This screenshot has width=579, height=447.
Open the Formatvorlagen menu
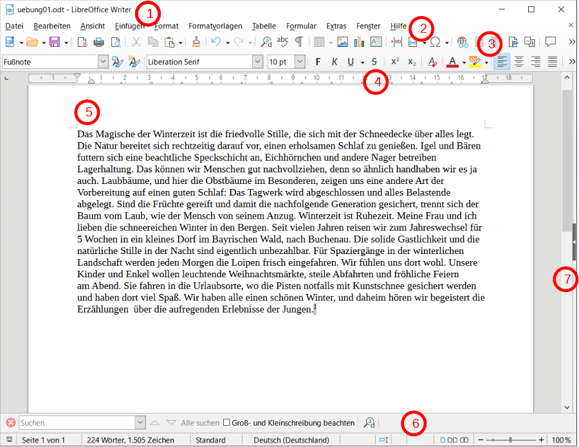(215, 26)
